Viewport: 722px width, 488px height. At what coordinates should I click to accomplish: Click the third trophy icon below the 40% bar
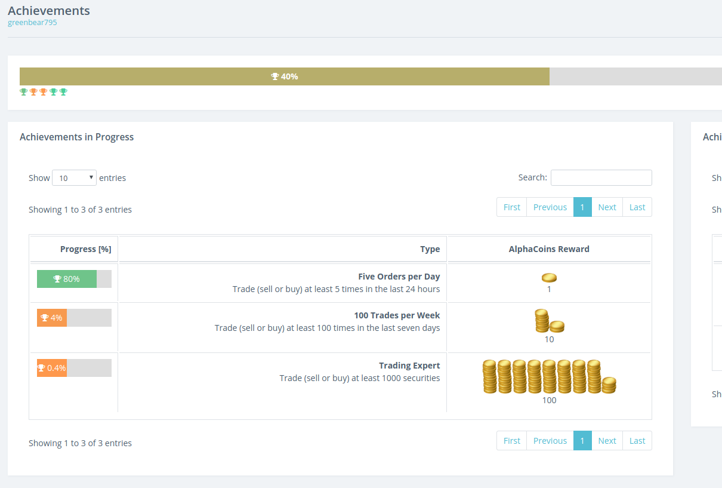click(44, 92)
